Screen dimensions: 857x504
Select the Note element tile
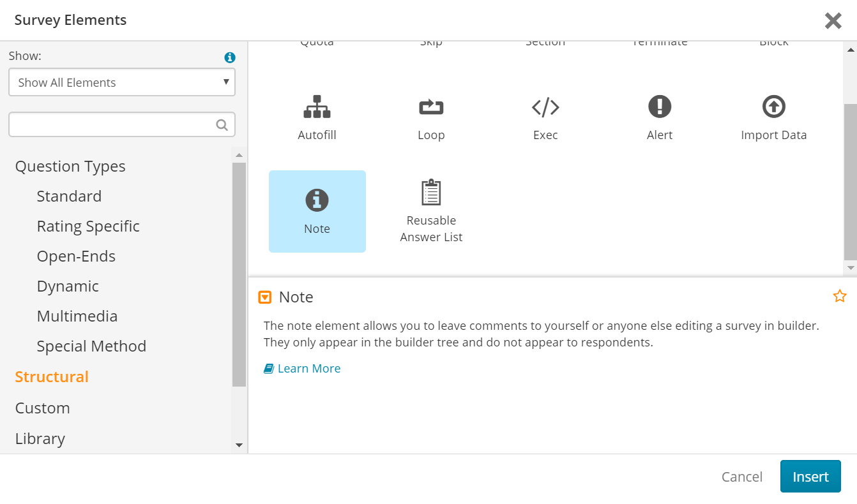[x=317, y=211]
